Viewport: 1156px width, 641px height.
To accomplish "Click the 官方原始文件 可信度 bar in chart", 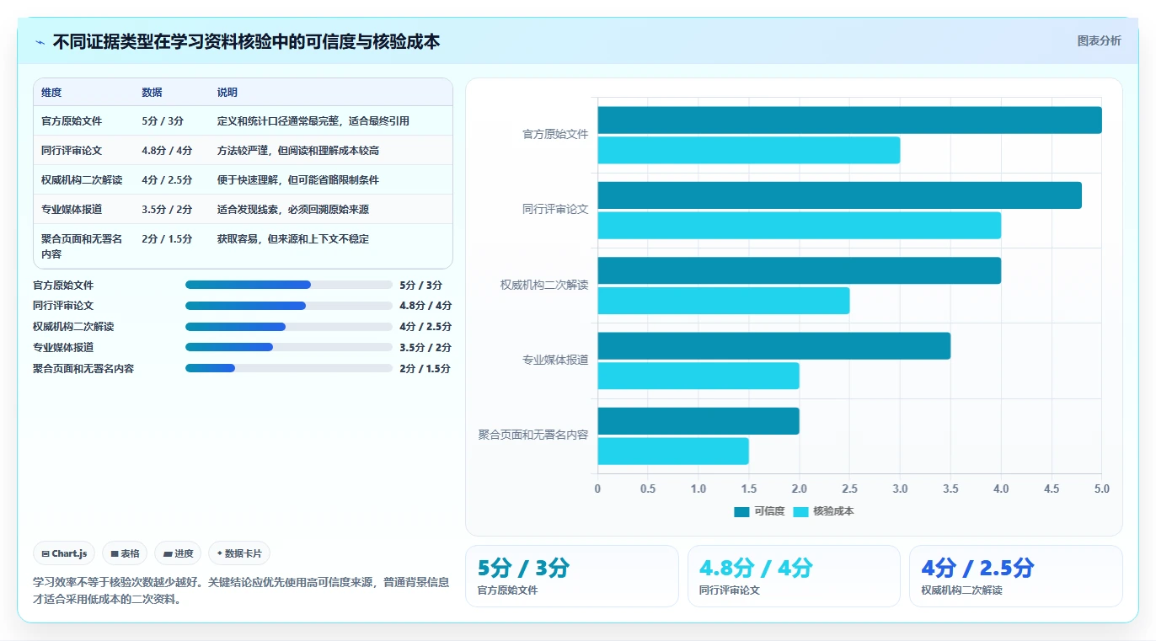I will click(849, 120).
